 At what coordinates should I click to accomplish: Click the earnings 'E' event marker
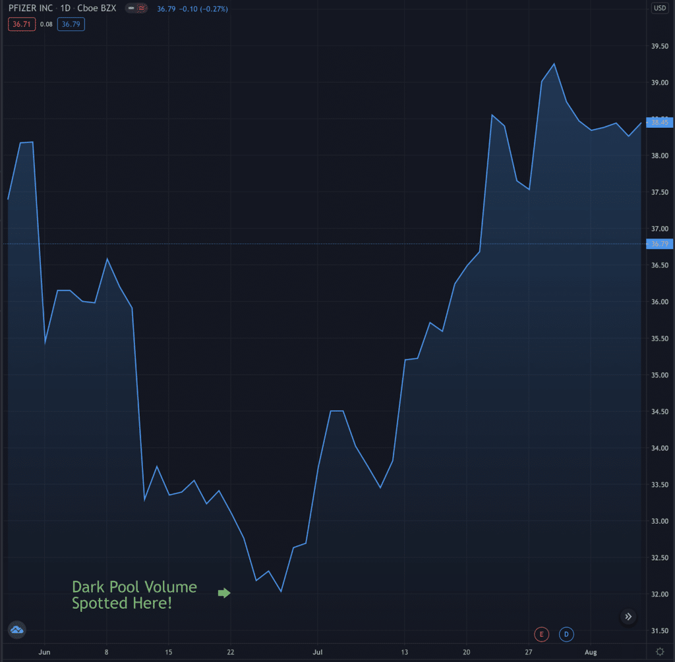pyautogui.click(x=541, y=634)
